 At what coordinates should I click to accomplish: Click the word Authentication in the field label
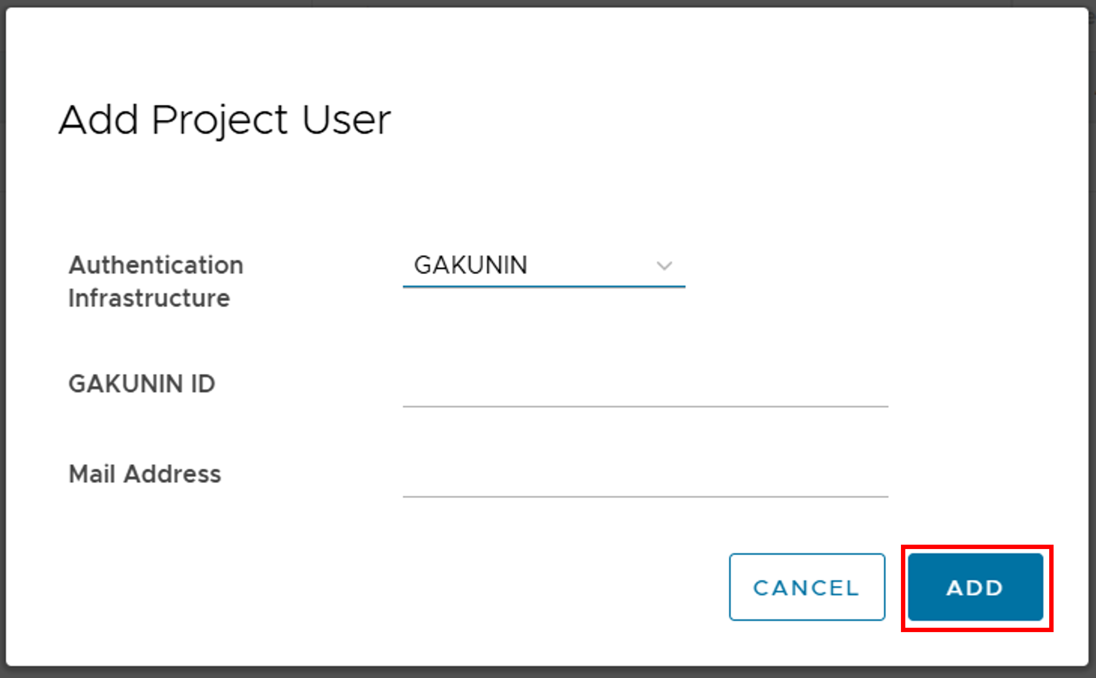coord(156,265)
